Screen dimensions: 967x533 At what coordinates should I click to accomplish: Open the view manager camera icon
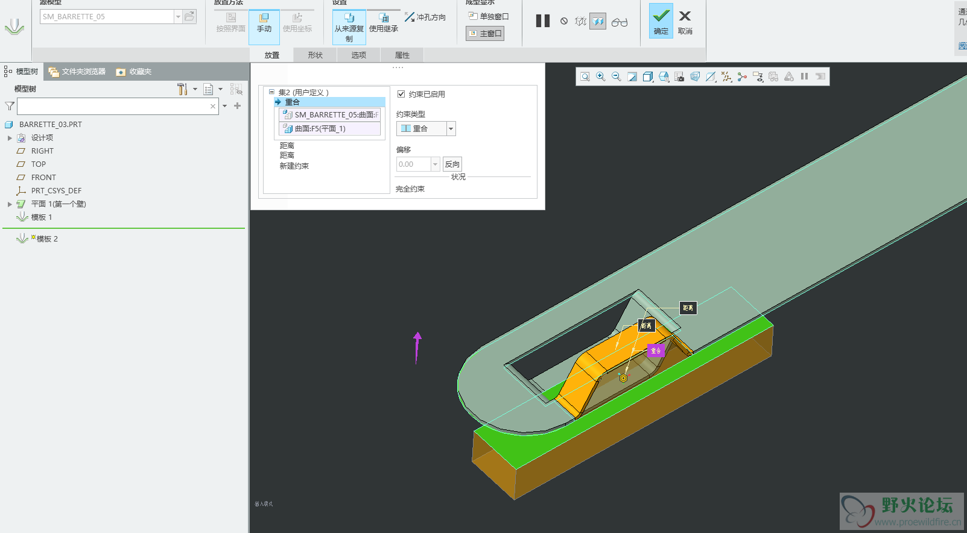pos(679,76)
